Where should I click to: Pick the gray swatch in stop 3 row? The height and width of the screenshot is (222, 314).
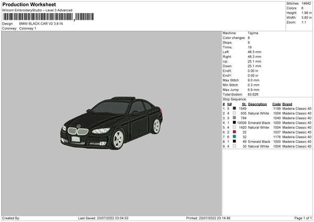pos(234,118)
